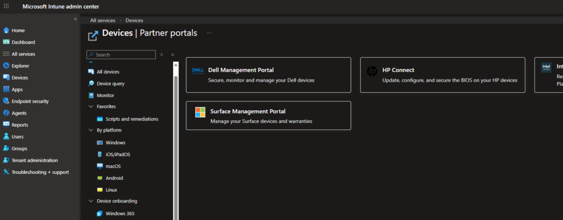563x220 pixels.
Task: Click the All services breadcrumb link
Action: tap(103, 20)
